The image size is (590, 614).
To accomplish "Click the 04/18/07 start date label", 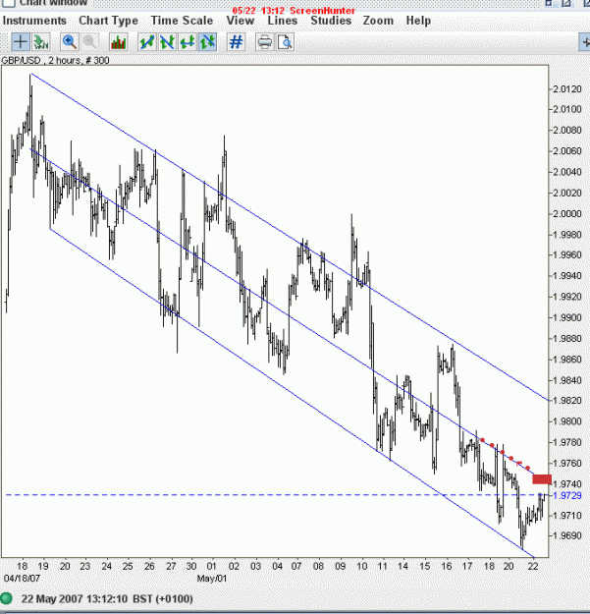I will 22,578.
